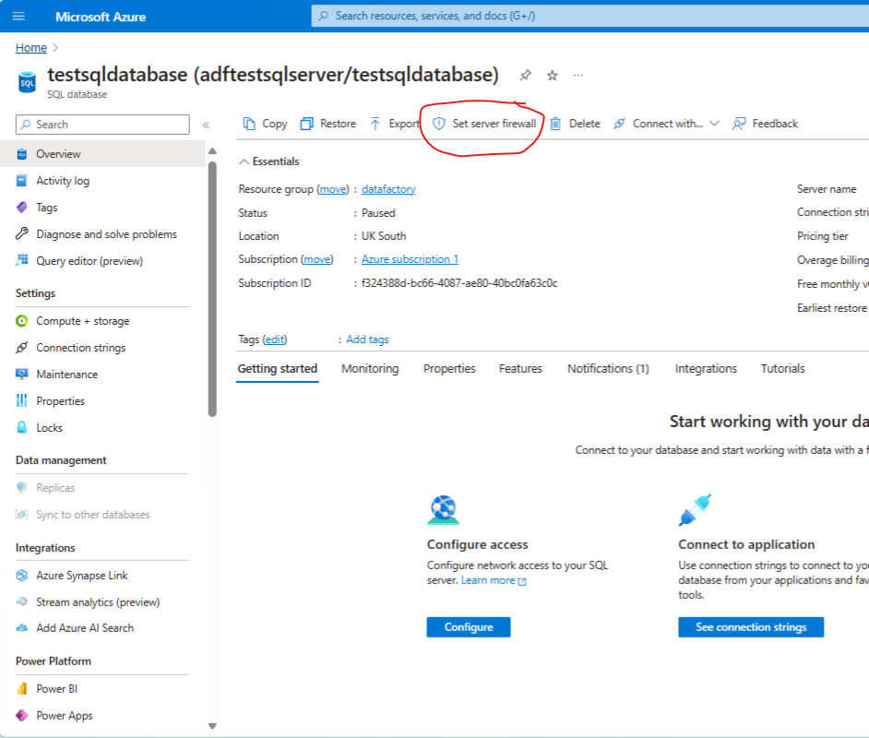Expand the Connect with dropdown arrow
The width and height of the screenshot is (869, 738).
click(x=714, y=124)
